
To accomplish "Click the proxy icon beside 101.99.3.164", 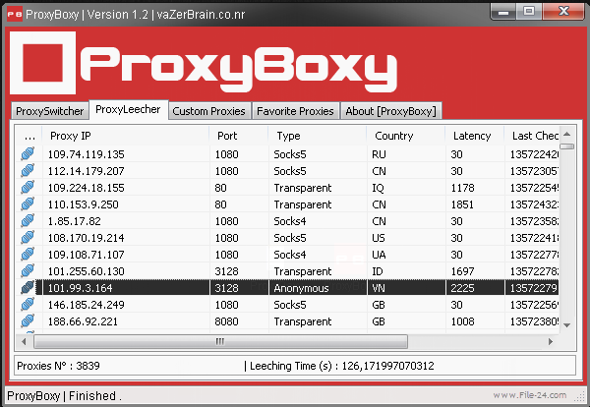I will pos(28,288).
